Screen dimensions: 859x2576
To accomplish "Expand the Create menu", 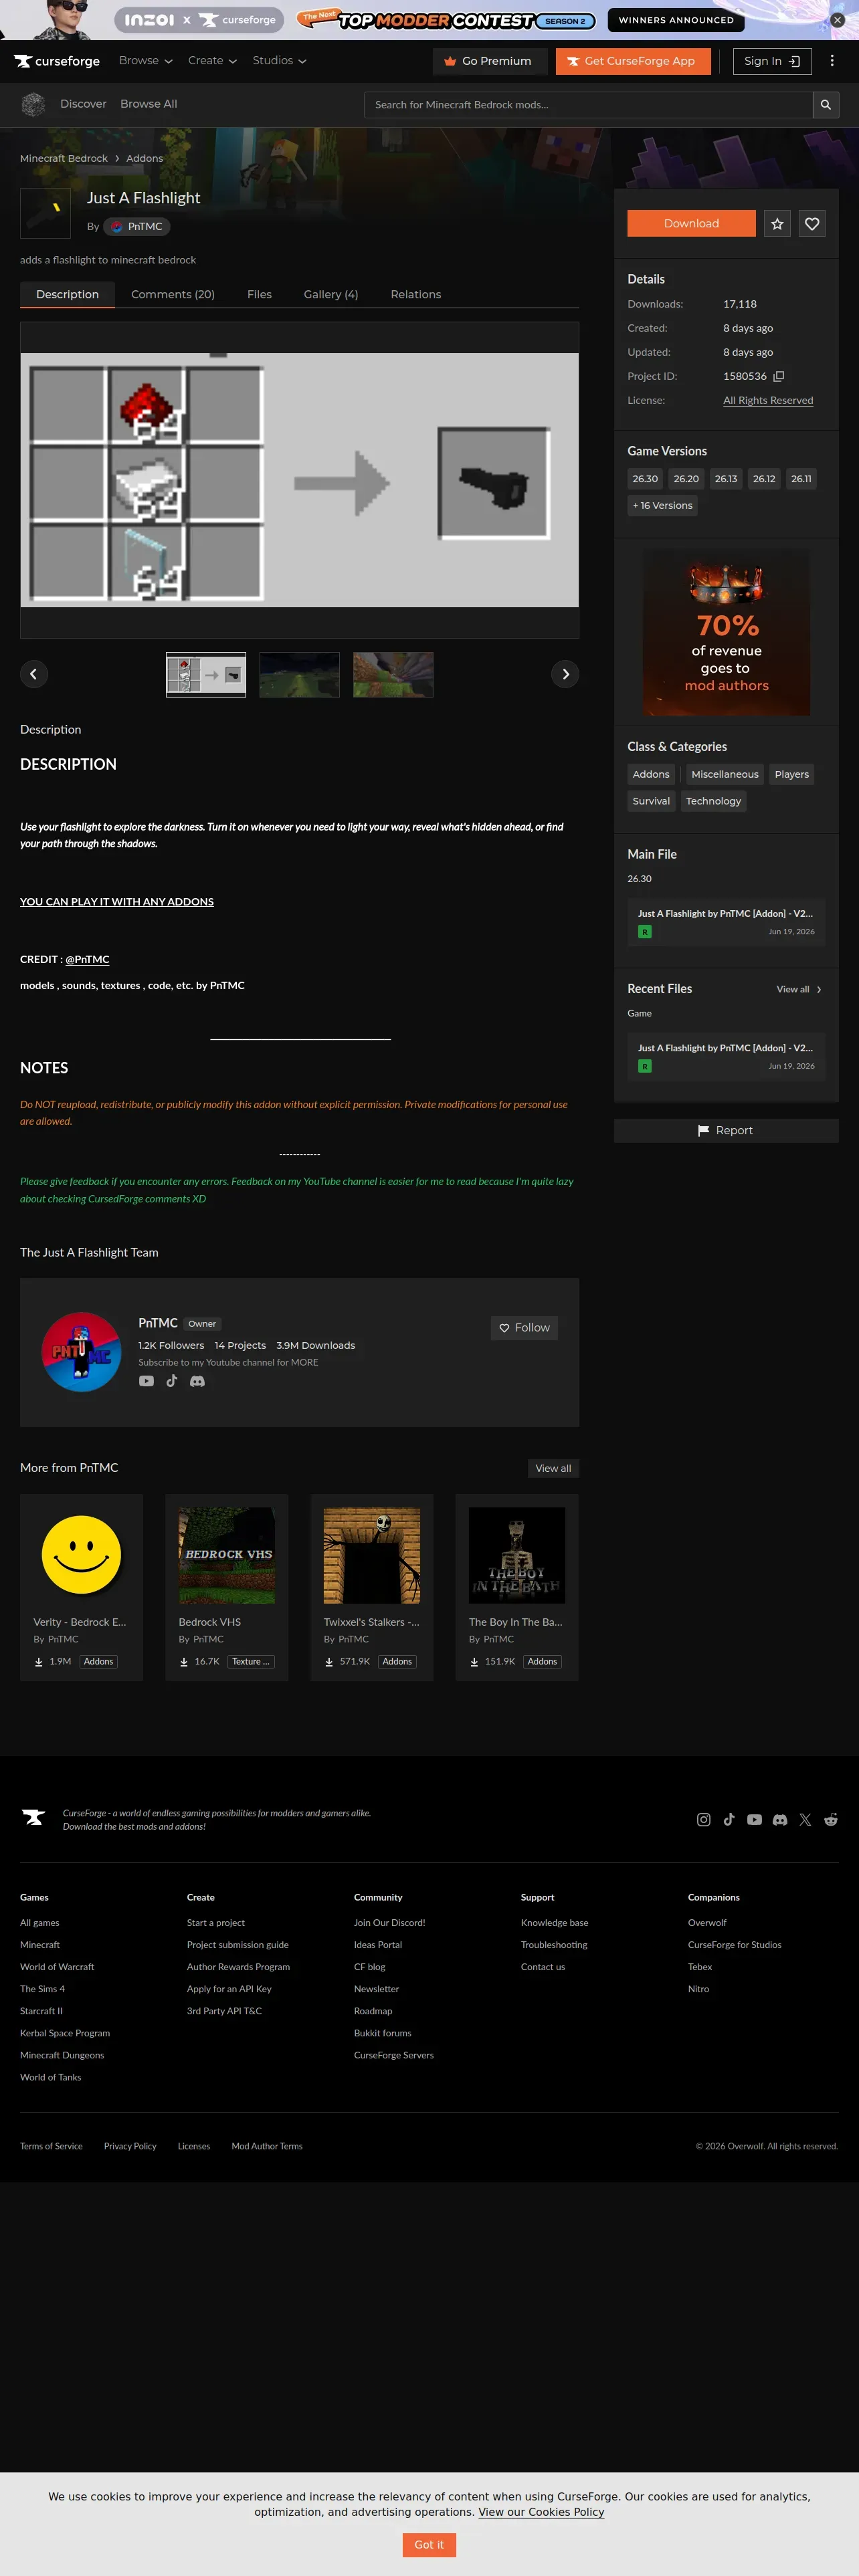I will [x=212, y=61].
